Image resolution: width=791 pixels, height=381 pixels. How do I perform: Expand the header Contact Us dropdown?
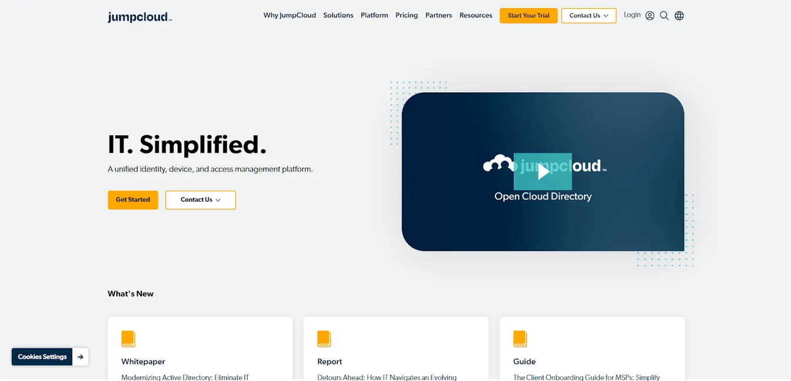click(589, 16)
